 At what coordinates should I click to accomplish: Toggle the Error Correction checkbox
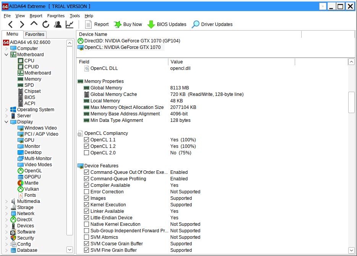point(87,192)
